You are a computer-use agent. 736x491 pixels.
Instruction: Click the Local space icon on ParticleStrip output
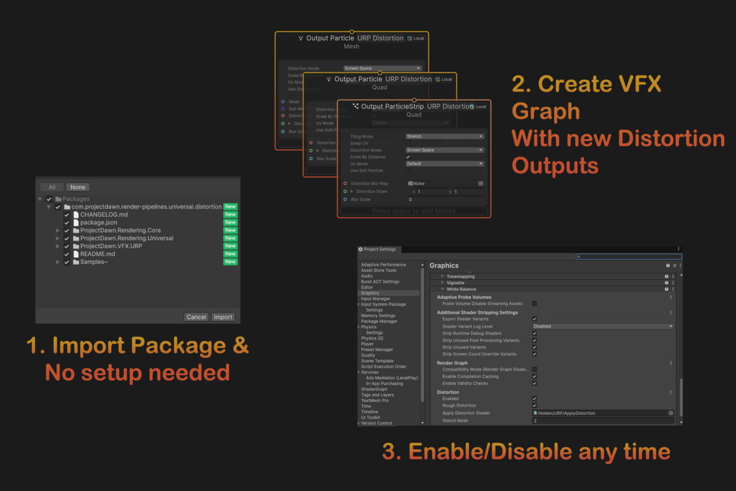(472, 107)
